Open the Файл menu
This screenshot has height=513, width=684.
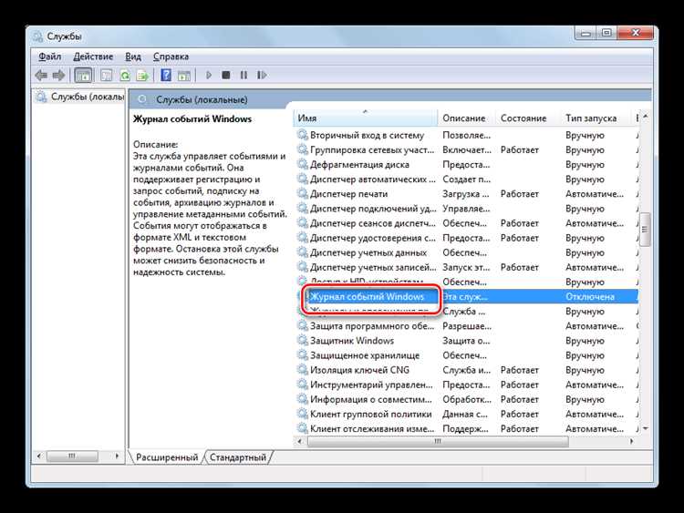(50, 56)
